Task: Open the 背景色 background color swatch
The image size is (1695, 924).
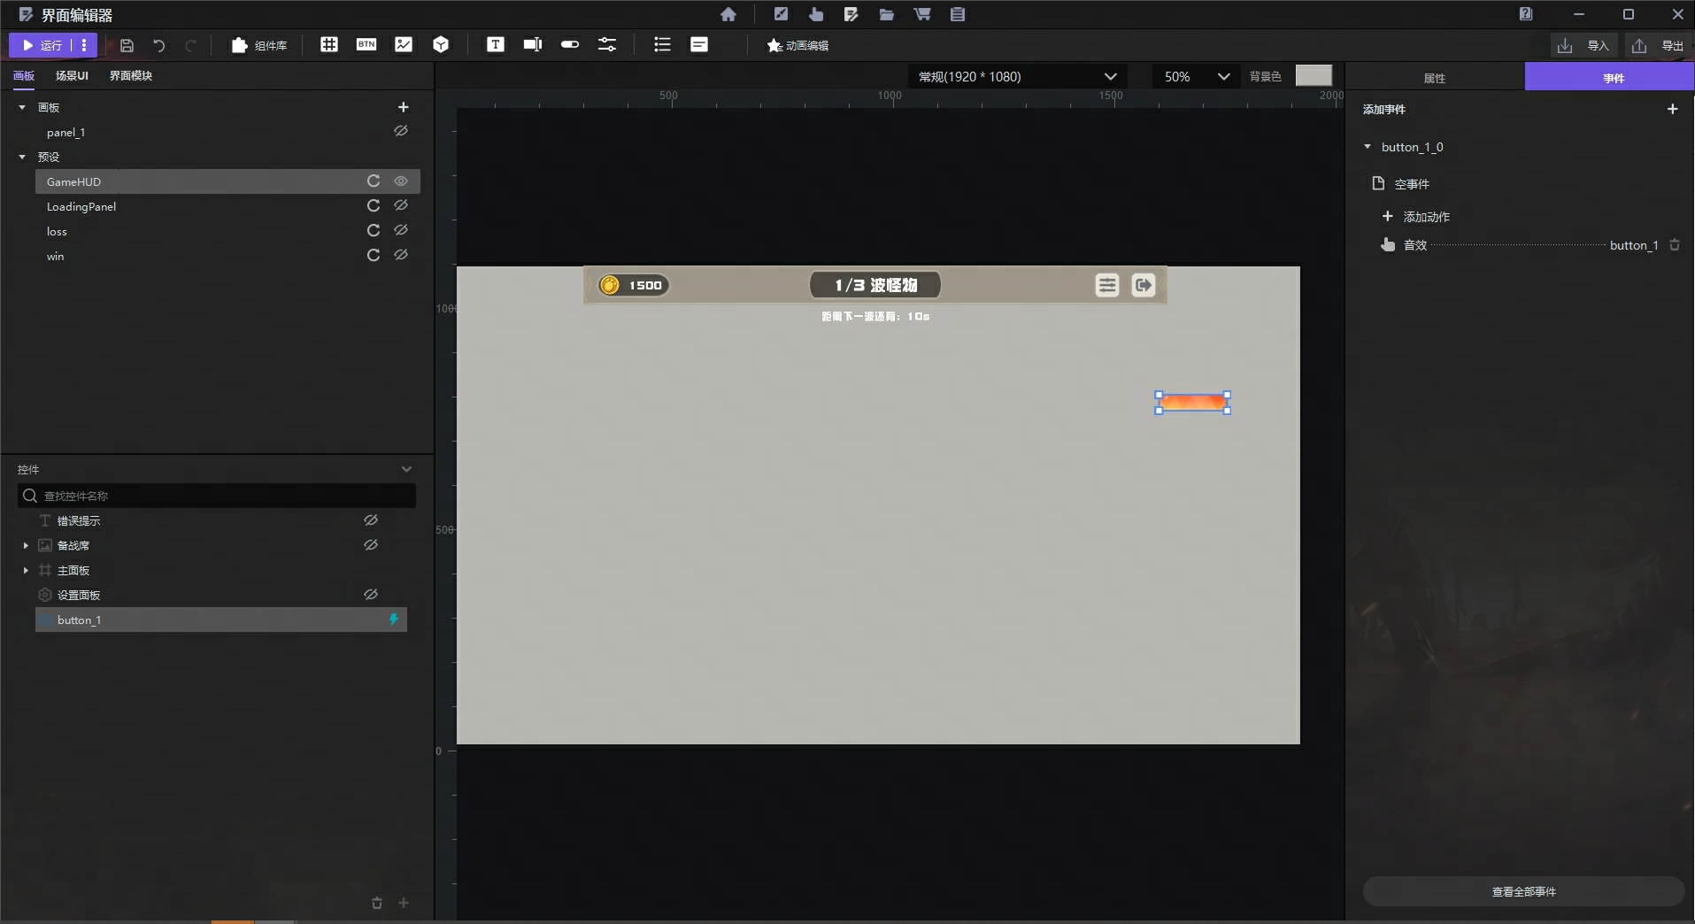Action: coord(1314,76)
